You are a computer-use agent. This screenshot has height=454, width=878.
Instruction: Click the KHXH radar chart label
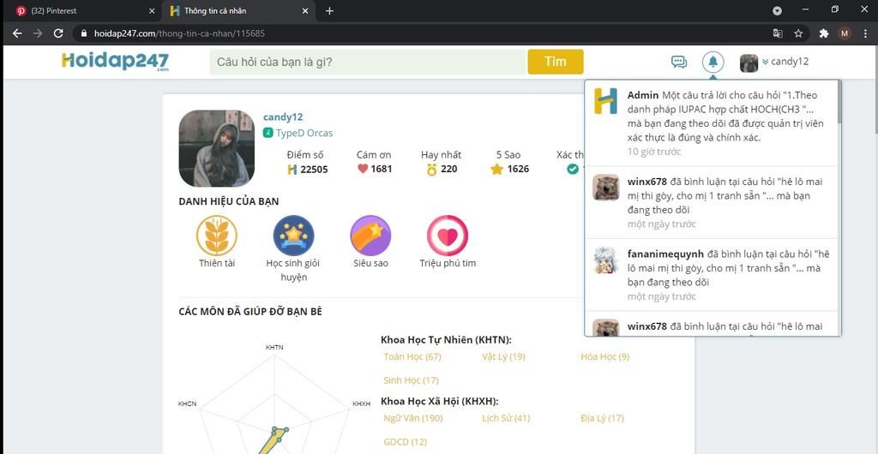[361, 403]
